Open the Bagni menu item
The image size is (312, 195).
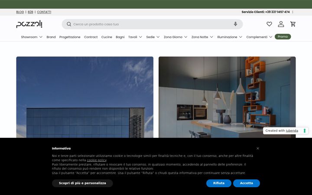pyautogui.click(x=120, y=37)
